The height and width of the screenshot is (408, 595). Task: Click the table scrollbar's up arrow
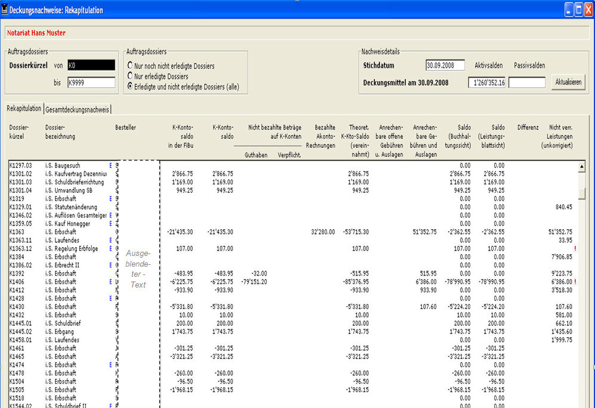(x=582, y=167)
